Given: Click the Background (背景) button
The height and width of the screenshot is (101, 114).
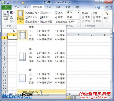Looking at the screenshot, I should [x=44, y=17].
